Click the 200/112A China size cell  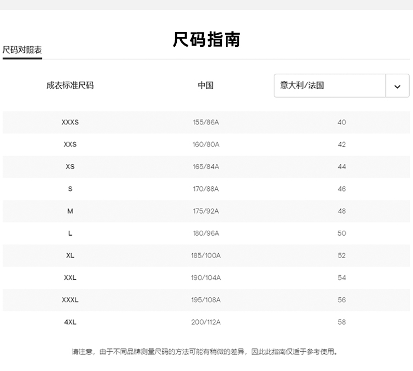206,322
